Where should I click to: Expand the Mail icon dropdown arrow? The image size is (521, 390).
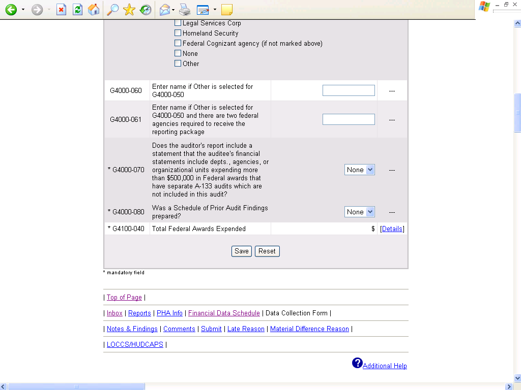173,10
